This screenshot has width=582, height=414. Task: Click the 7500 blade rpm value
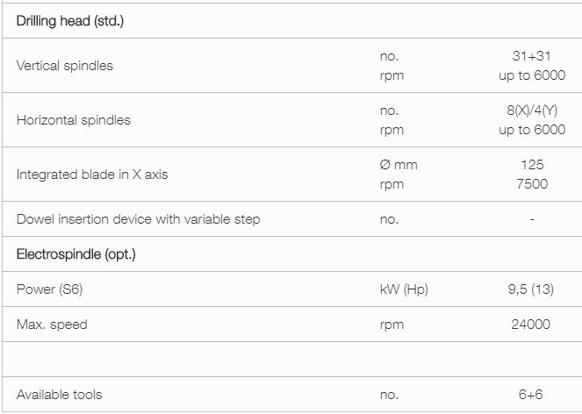[532, 184]
